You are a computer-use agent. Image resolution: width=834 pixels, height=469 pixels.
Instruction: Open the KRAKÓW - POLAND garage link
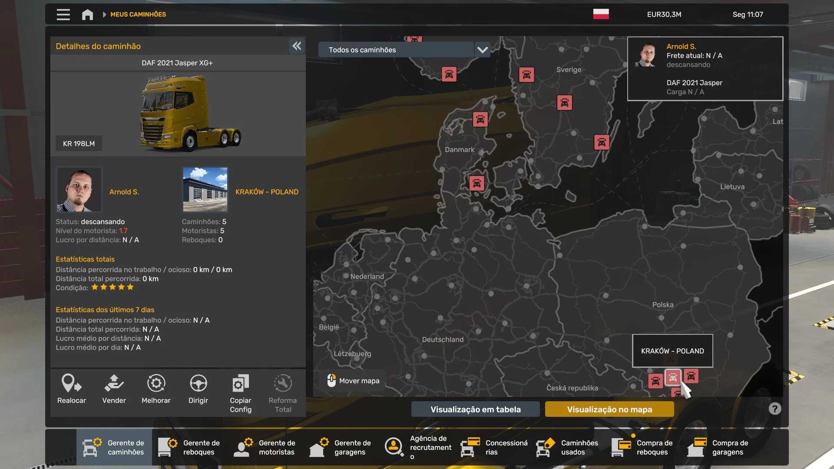(267, 192)
